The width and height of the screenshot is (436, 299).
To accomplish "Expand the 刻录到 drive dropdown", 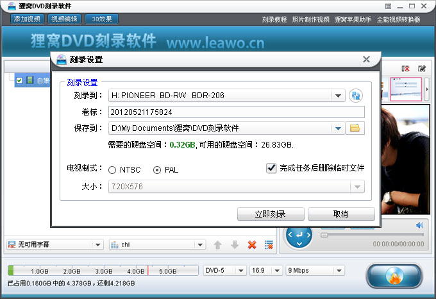I will (338, 96).
